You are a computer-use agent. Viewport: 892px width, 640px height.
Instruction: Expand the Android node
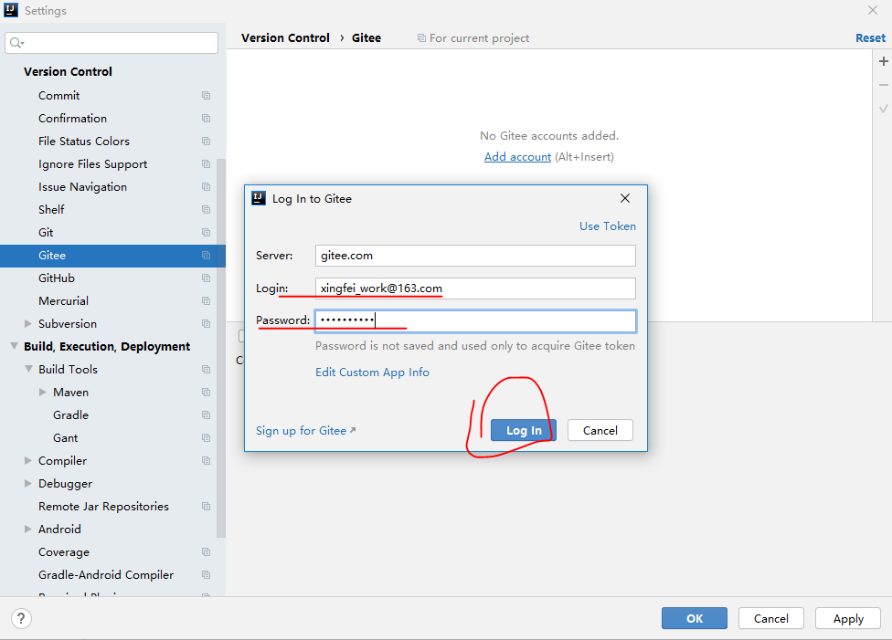click(27, 530)
